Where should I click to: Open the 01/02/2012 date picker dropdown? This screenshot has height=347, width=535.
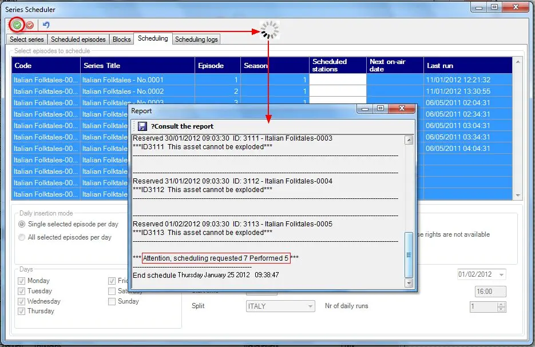pos(501,275)
